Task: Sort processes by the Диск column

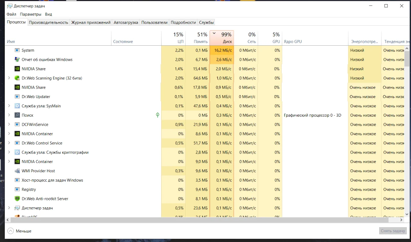Action: 222,38
